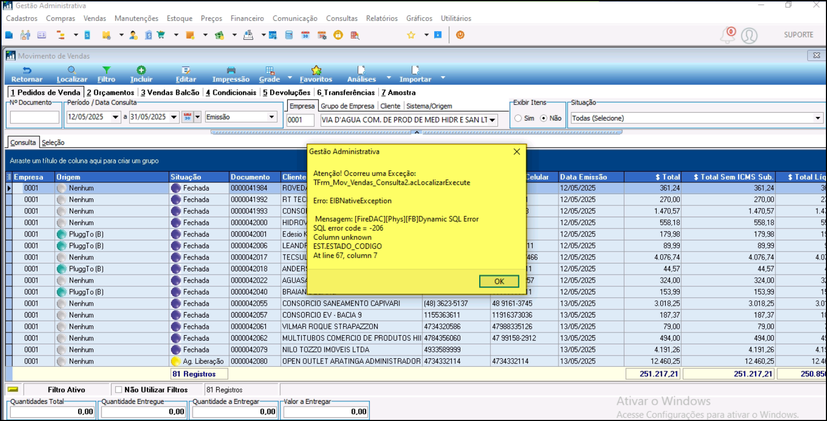Screen dimensions: 827x421
Task: Click the blue building icon in top toolbar
Action: (9, 35)
